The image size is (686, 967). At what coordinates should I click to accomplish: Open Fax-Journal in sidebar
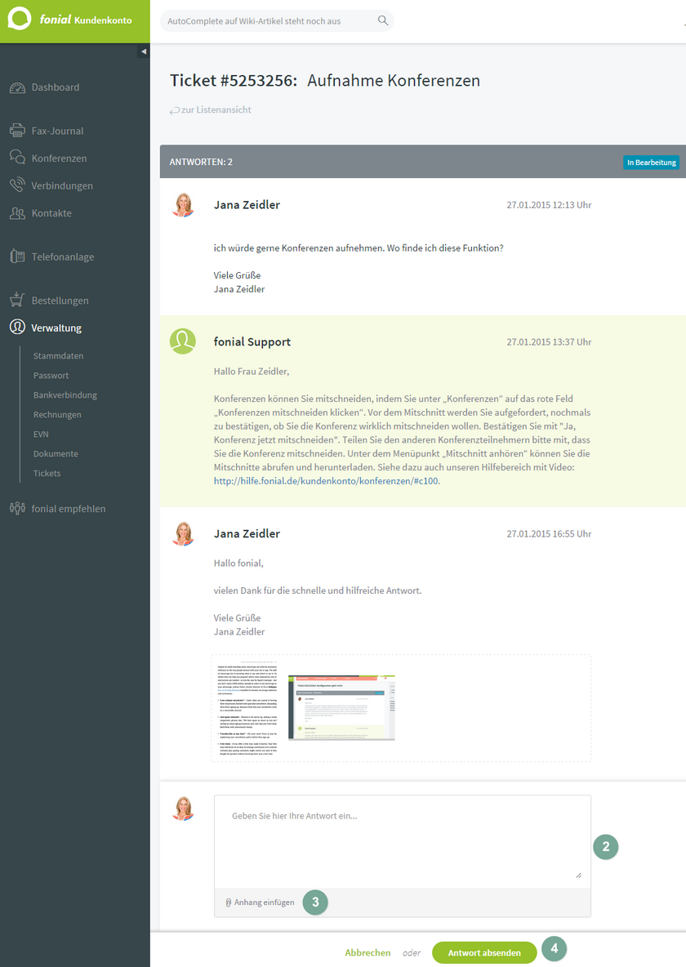click(57, 131)
